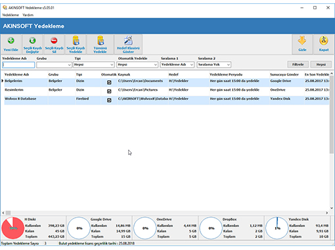Click the Gizle down-arrow icon
Viewport: 335px width, 250px height.
[302, 41]
